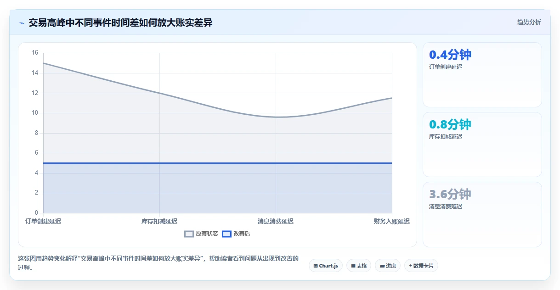Click the 库存扣减延迟 x-axis label

tap(159, 221)
